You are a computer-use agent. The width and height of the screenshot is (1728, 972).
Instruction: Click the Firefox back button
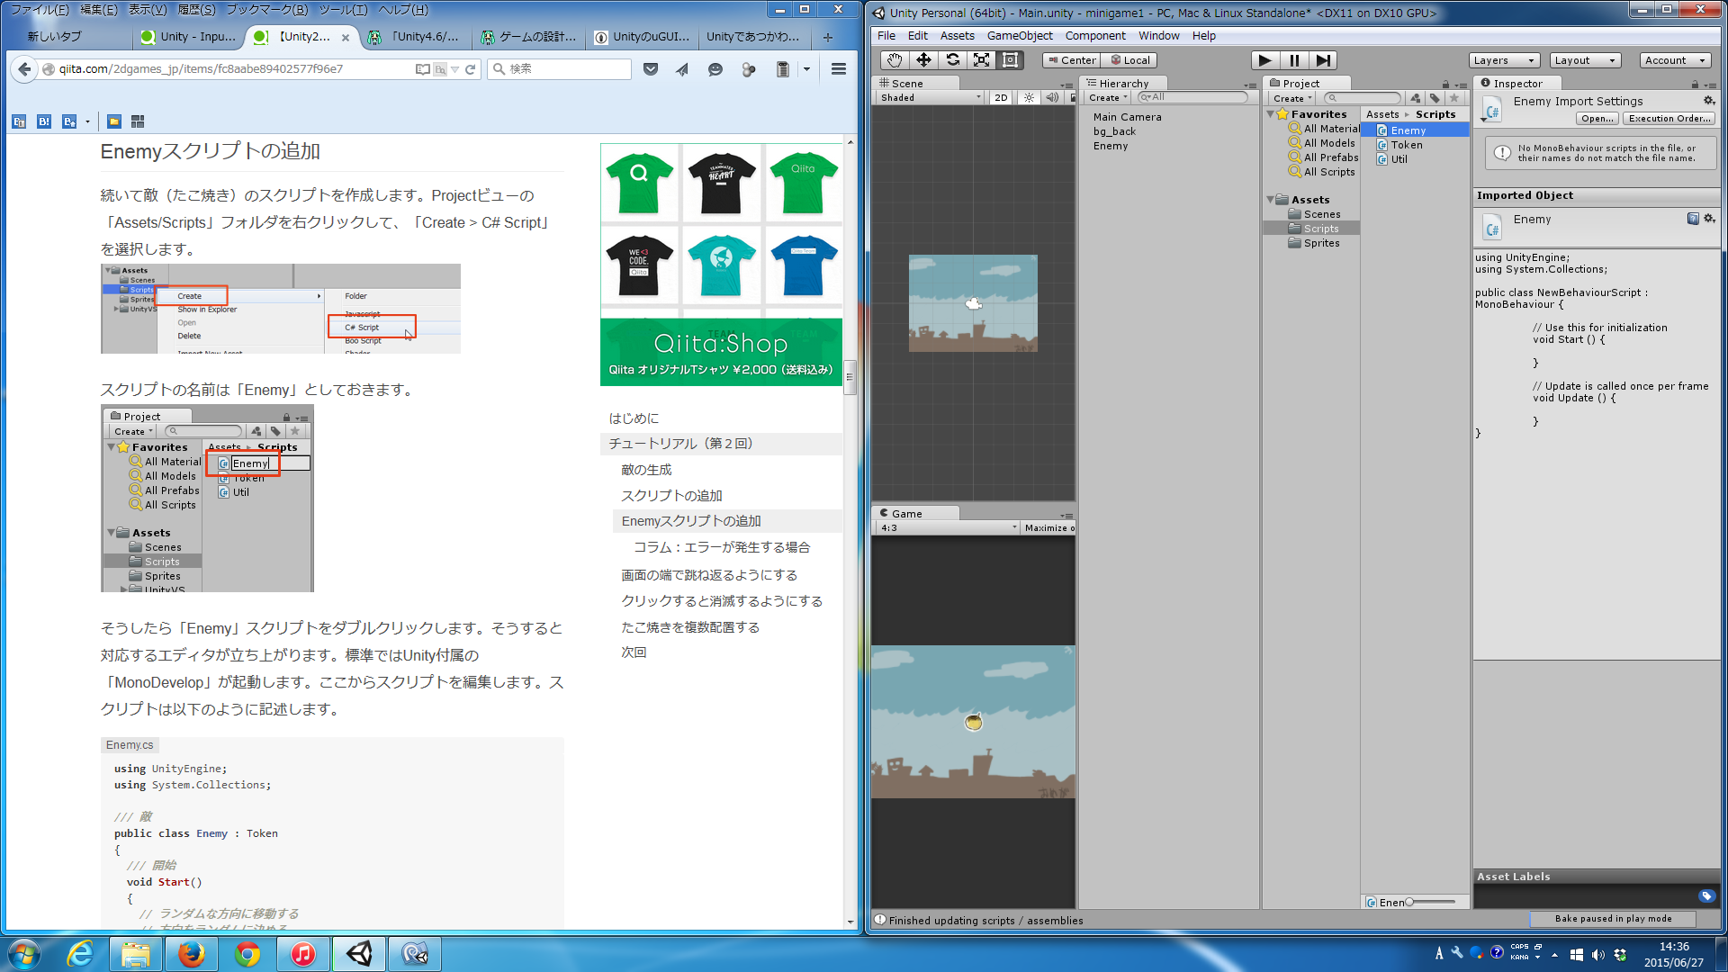tap(24, 69)
